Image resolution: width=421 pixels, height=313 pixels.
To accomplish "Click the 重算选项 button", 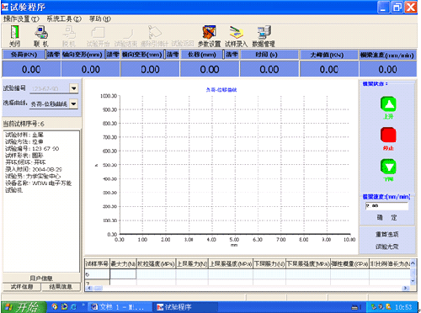I will tap(387, 234).
